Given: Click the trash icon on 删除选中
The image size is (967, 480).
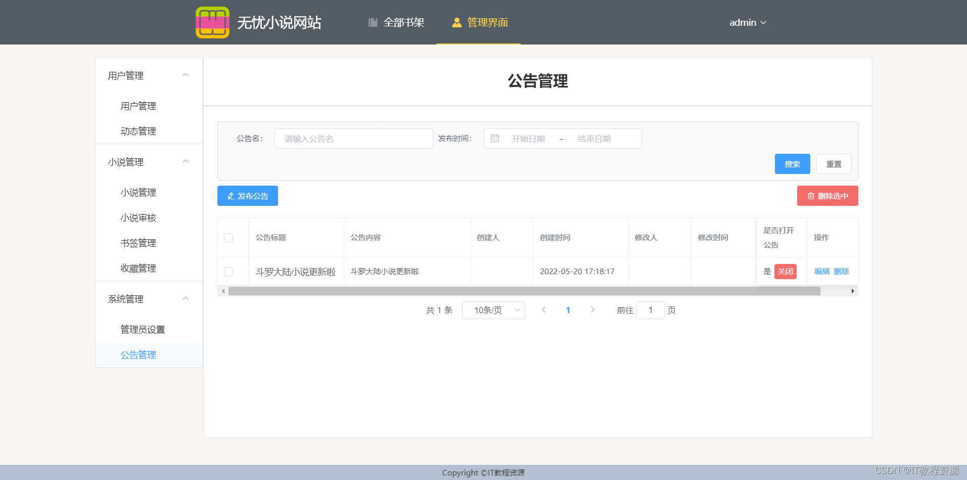Looking at the screenshot, I should (x=811, y=196).
